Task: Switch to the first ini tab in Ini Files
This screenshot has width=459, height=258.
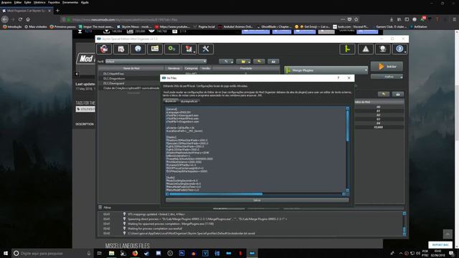Action: coord(171,101)
